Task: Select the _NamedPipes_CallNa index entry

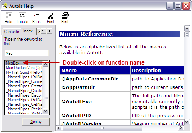Action: point(24,77)
